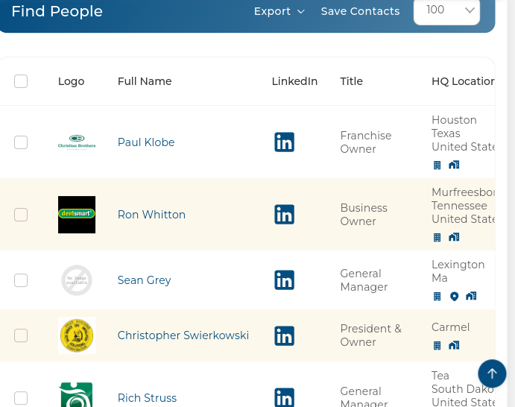Click the building icon in Sean Grey's row
This screenshot has width=515, height=407.
437,296
